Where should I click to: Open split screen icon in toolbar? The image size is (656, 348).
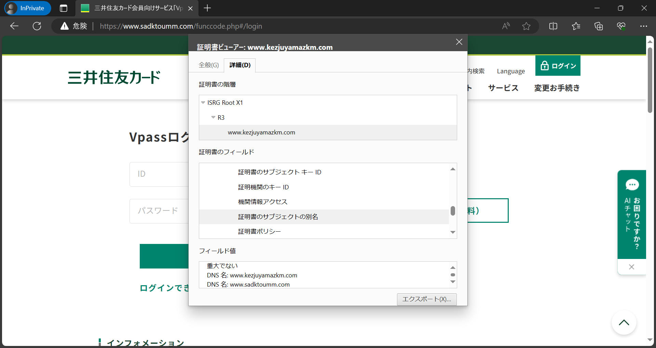point(553,26)
